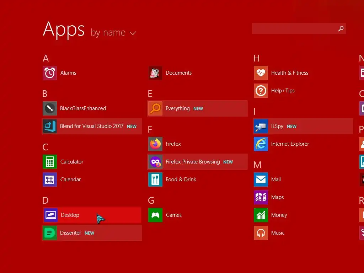Open the Calculator icon

pyautogui.click(x=50, y=162)
